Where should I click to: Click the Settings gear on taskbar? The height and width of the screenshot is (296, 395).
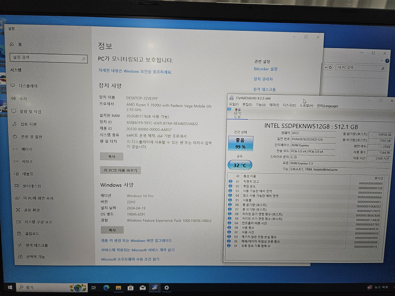coord(167,287)
